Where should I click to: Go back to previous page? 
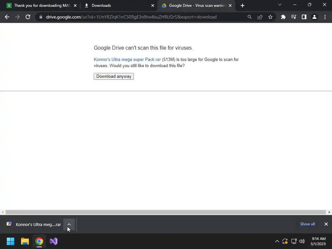coord(7,17)
